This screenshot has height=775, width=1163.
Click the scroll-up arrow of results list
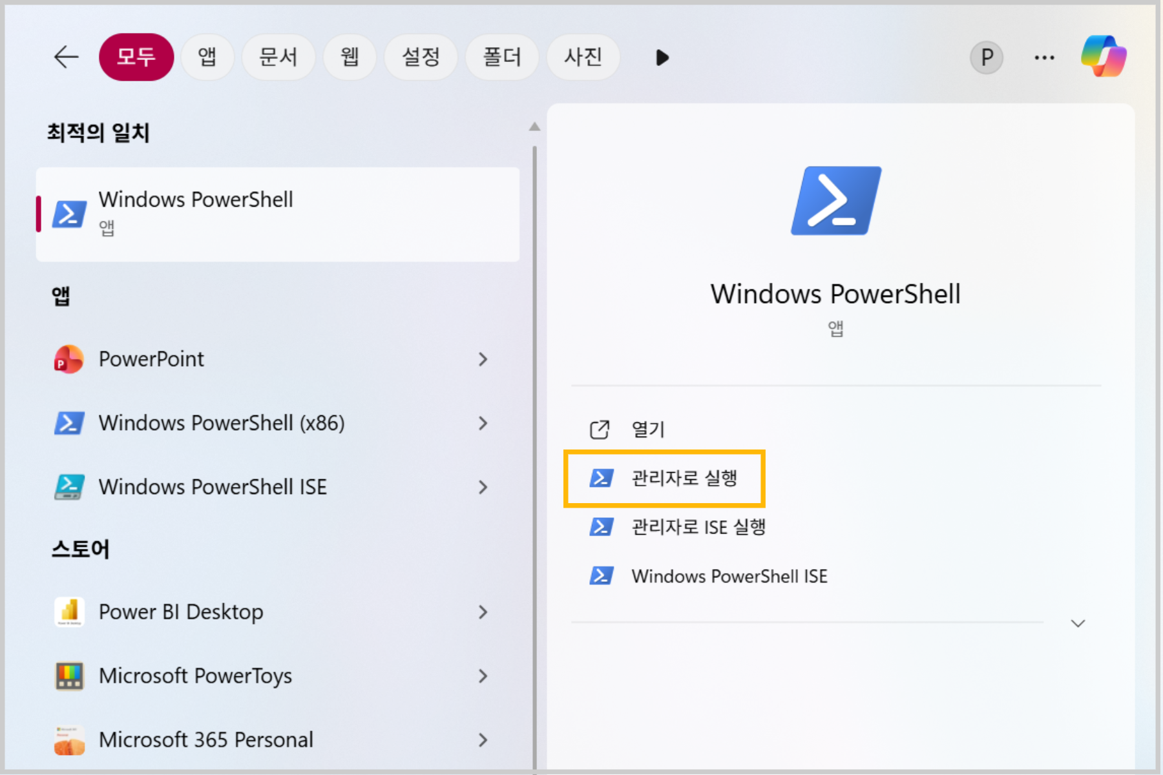pyautogui.click(x=534, y=127)
